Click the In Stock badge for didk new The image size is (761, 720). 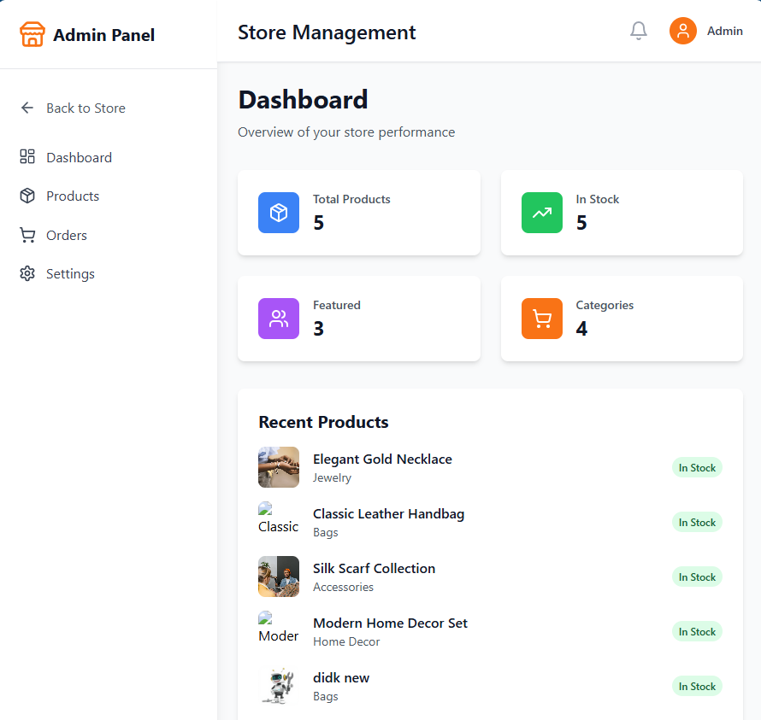(697, 686)
